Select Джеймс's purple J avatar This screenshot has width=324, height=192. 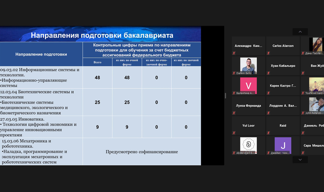click(283, 145)
